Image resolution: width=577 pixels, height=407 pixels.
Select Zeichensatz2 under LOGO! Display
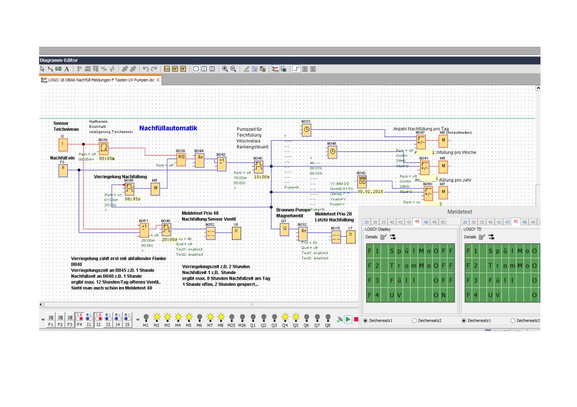point(414,320)
